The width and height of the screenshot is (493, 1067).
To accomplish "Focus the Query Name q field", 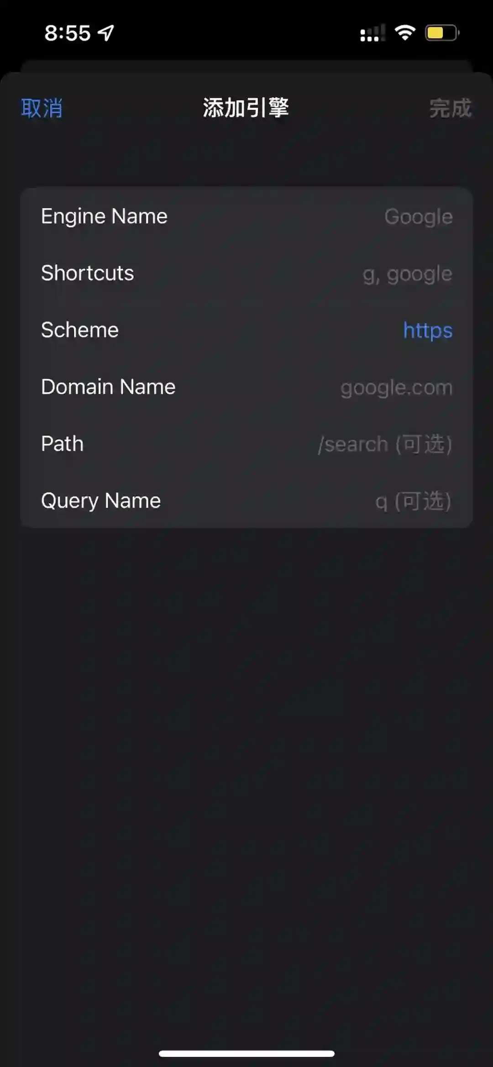I will click(413, 501).
